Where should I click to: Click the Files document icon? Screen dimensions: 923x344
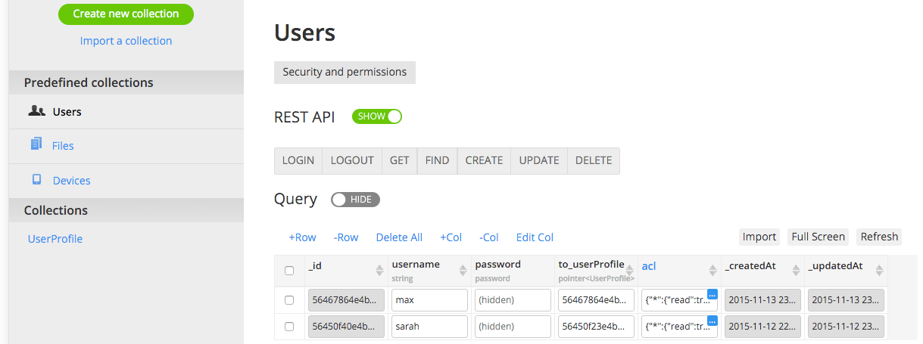tap(36, 144)
